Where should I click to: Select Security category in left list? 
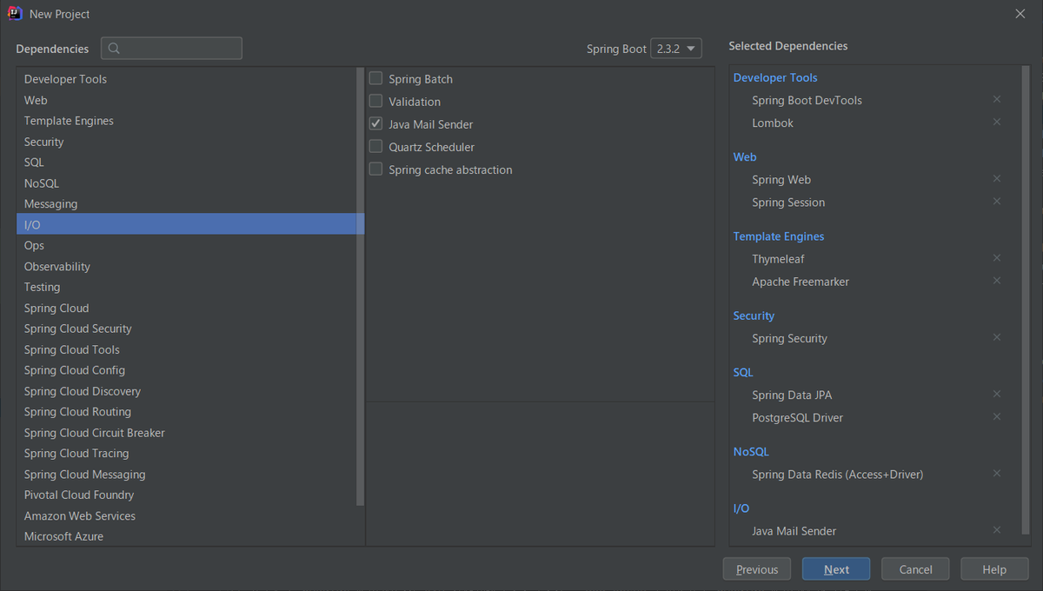[186, 142]
